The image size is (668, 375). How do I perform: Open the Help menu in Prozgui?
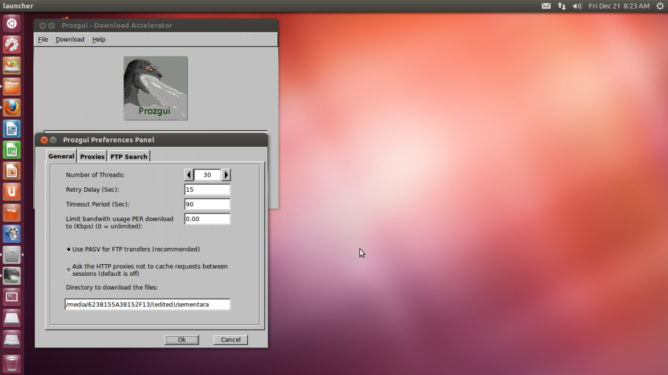pyautogui.click(x=99, y=40)
